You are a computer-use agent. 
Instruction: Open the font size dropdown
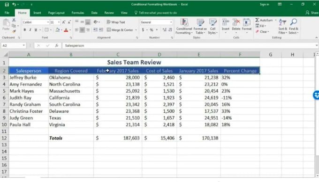[59, 22]
